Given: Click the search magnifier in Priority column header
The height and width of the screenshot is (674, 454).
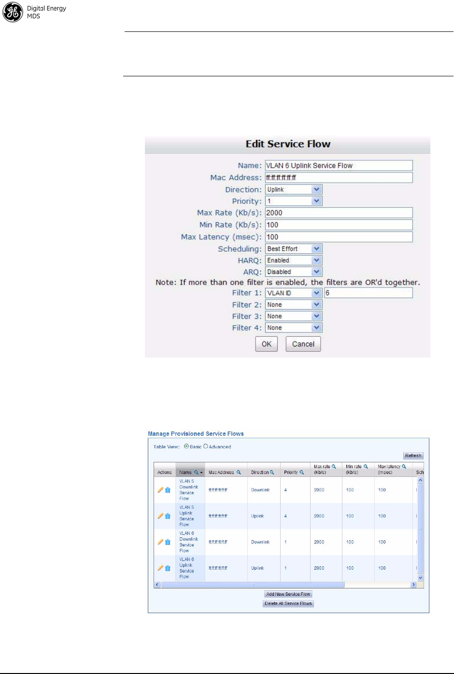Looking at the screenshot, I should coord(302,472).
